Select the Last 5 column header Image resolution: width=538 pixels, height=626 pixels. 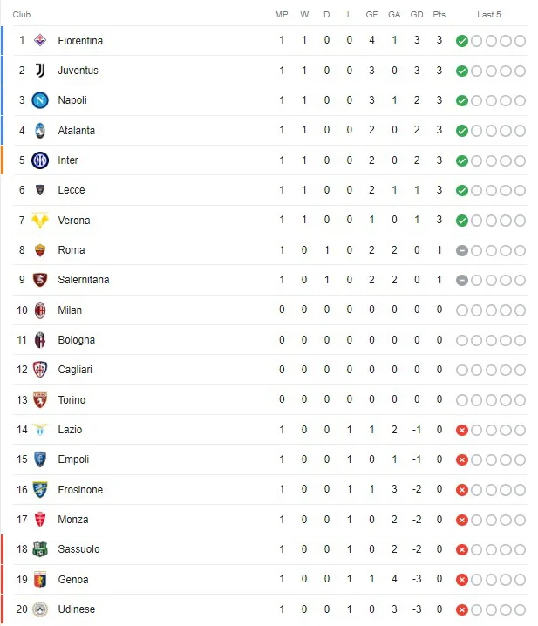tap(489, 14)
